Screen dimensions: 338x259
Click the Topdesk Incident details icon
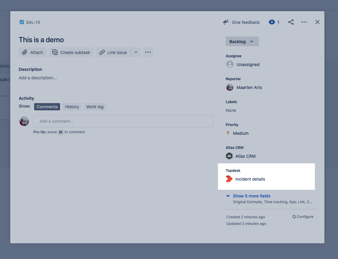229,179
